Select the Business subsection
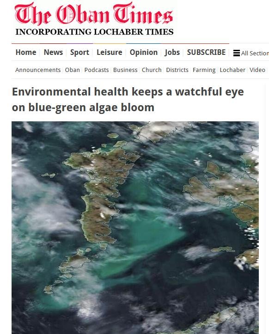The width and height of the screenshot is (269, 334). click(x=125, y=70)
